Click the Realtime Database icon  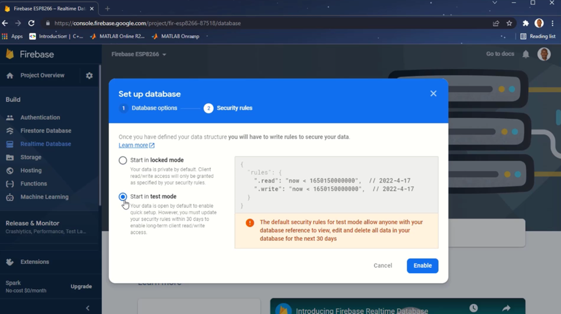(10, 144)
